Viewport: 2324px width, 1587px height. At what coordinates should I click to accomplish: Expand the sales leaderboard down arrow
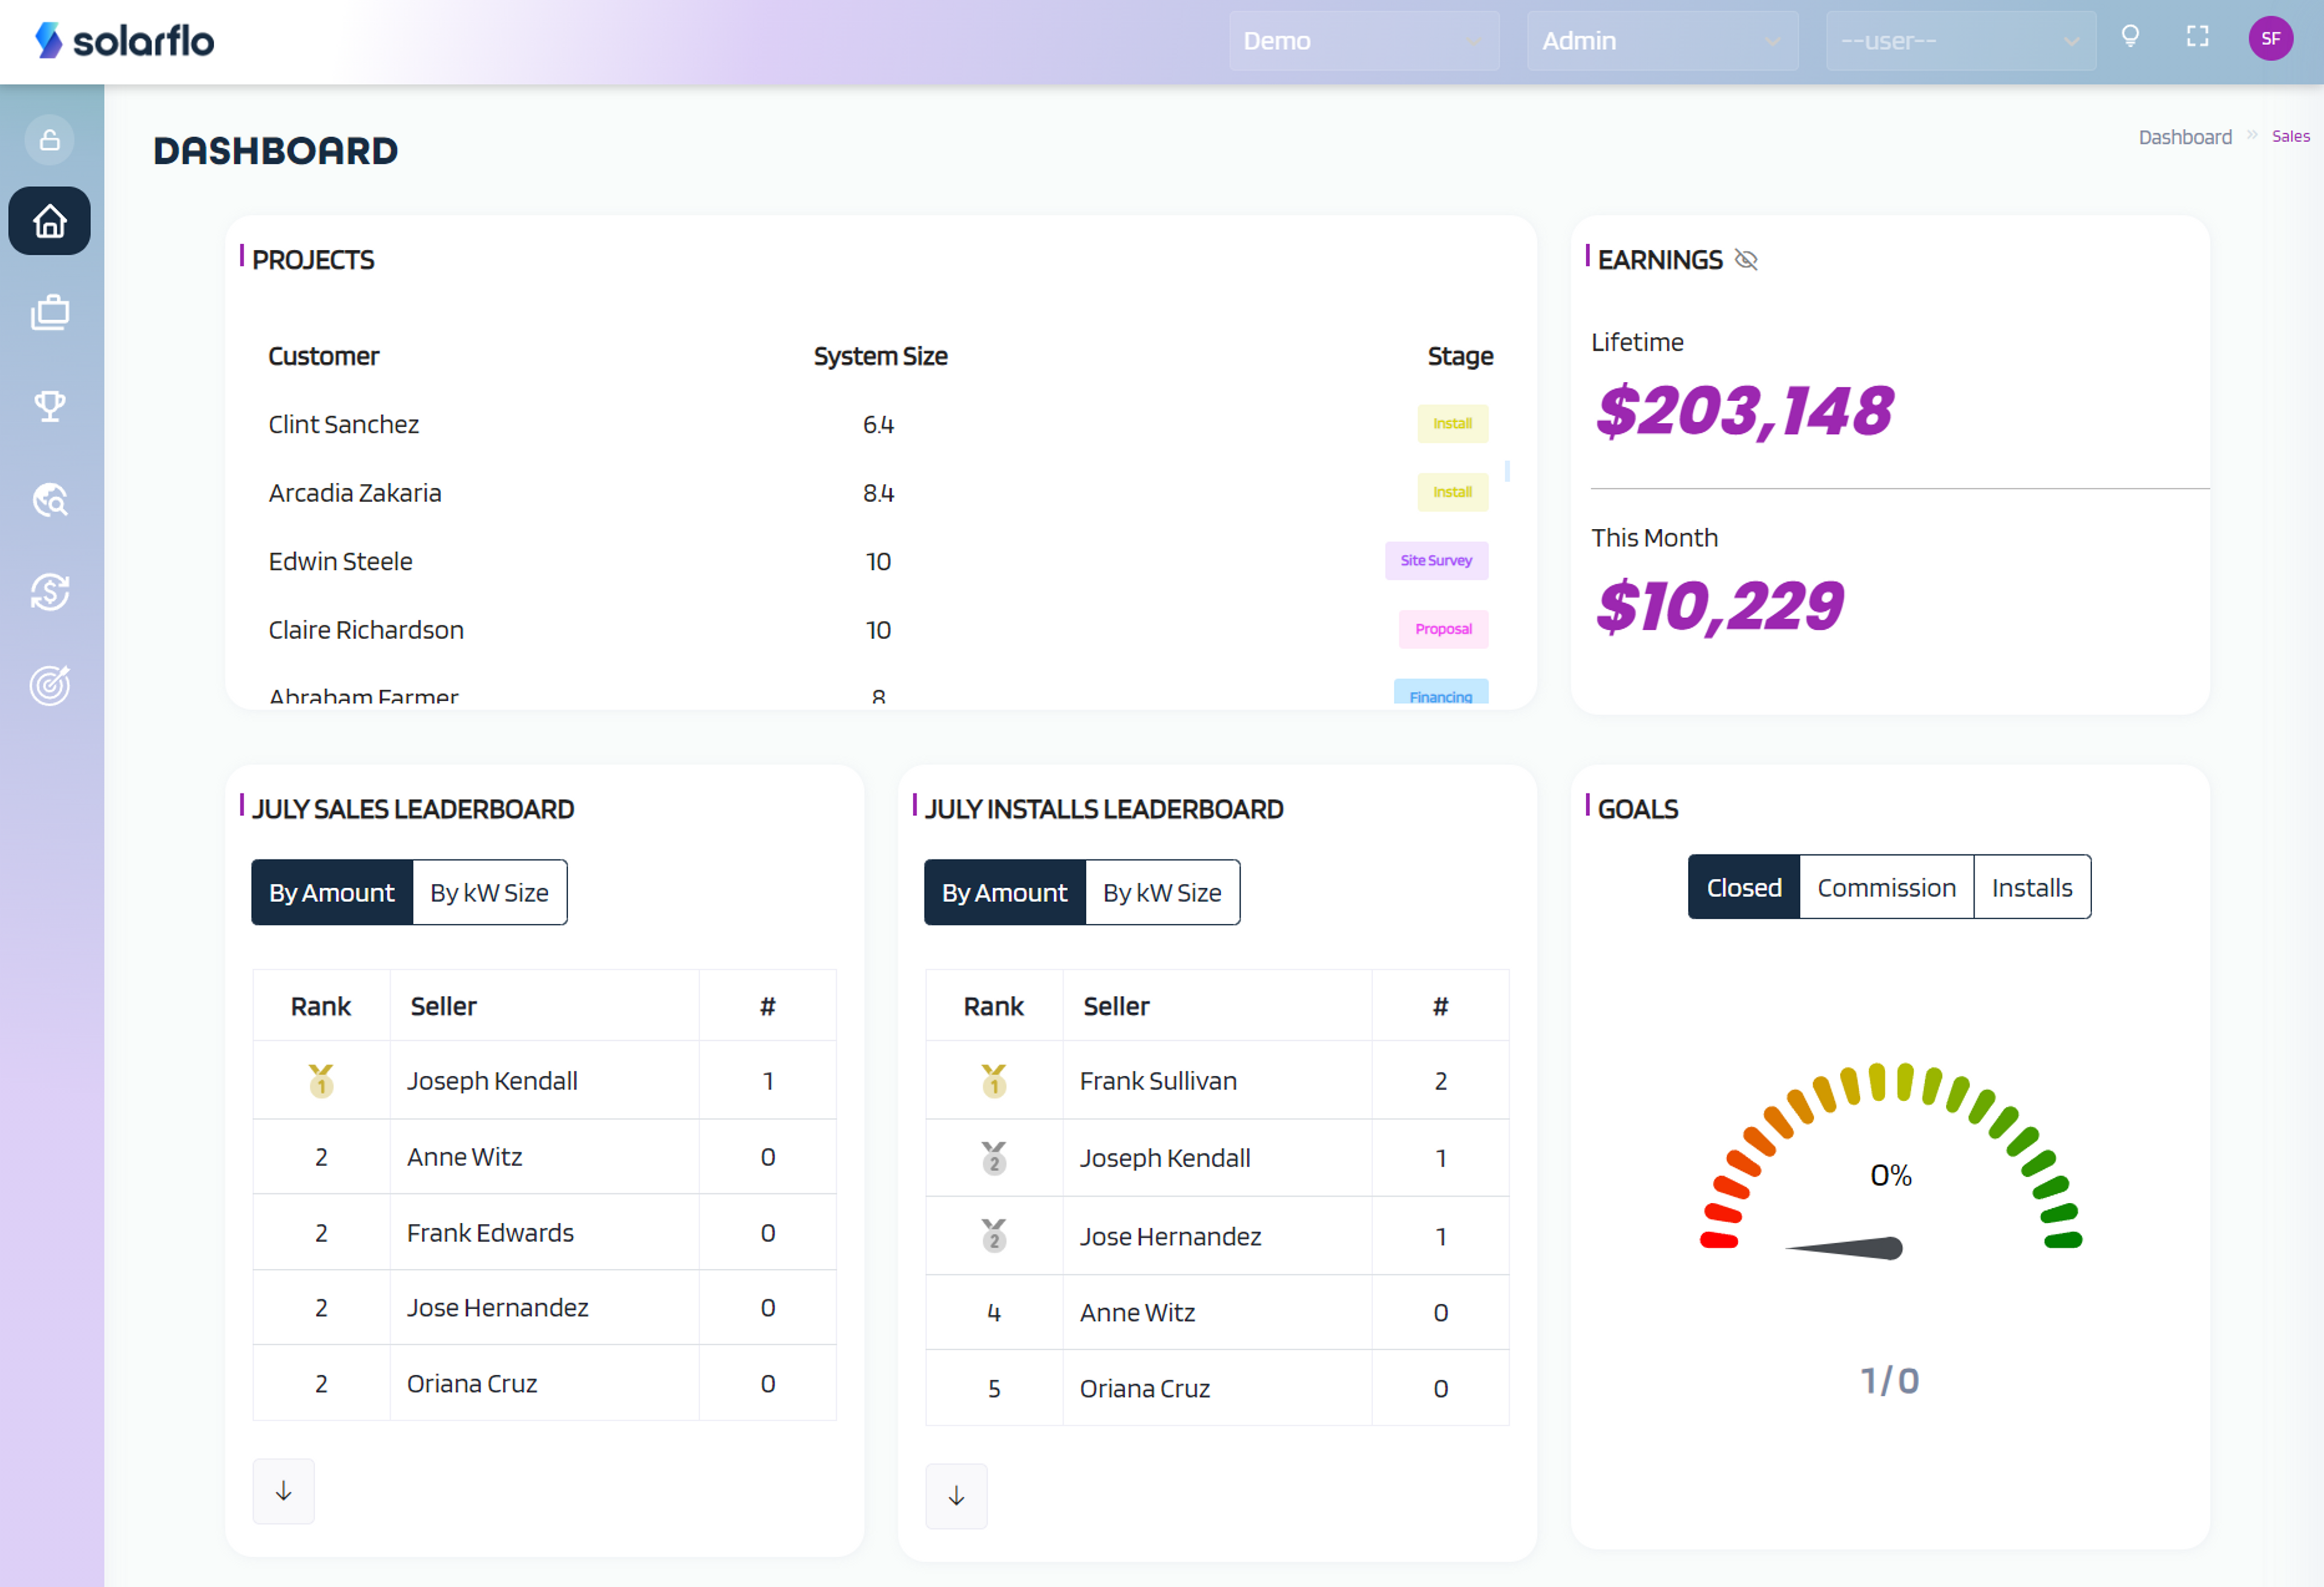tap(284, 1491)
